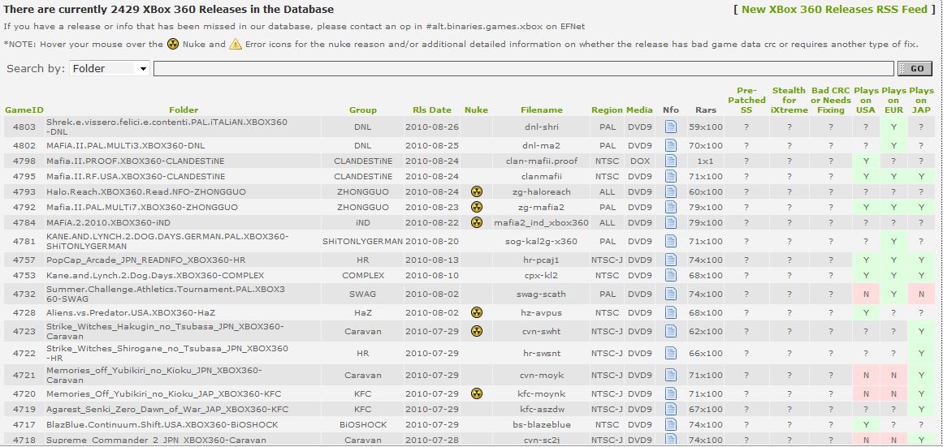Click the nuke icon for MAFiA.2.2010 iND release

click(x=476, y=223)
